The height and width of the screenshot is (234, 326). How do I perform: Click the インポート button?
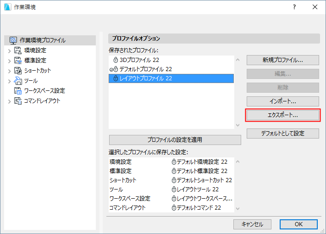coord(282,101)
